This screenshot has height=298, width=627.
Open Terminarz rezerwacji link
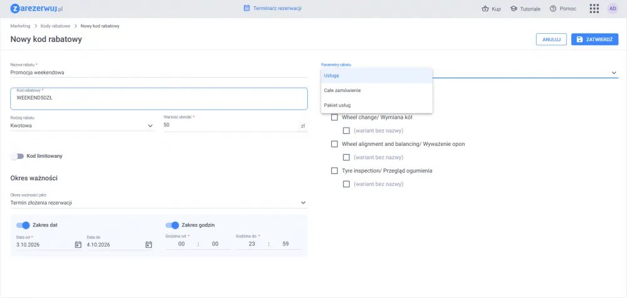coord(272,8)
